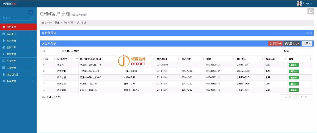Click CRM客户管理 breadcrumb link
Viewport: 317px width, 133px height.
click(x=52, y=23)
